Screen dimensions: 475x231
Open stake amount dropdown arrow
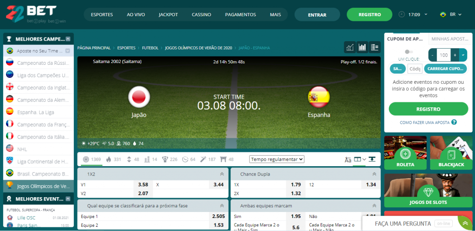(x=463, y=55)
